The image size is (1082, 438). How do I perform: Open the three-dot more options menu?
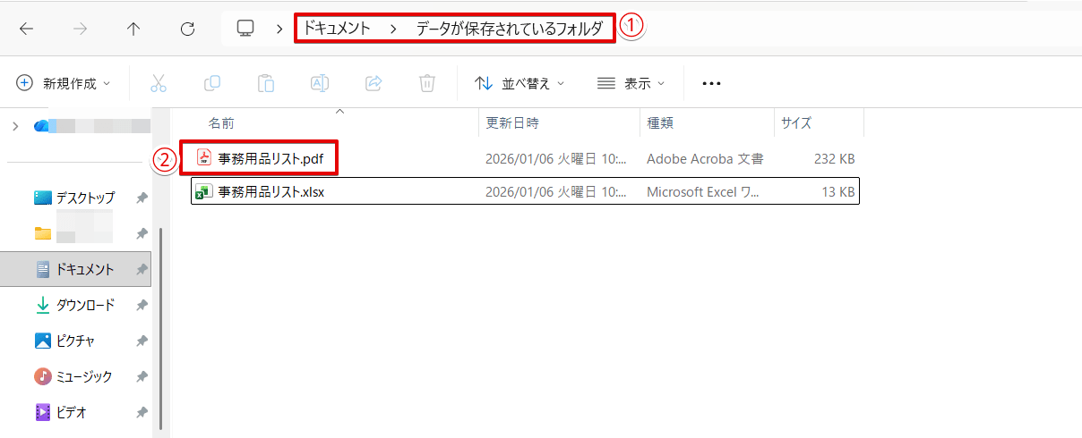click(x=711, y=83)
